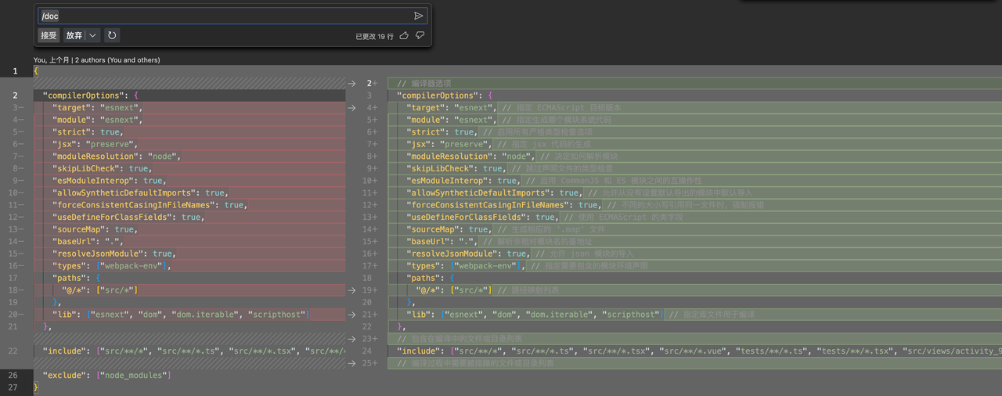Click closing brace on line 27
This screenshot has height=396, width=1002.
tap(36, 387)
